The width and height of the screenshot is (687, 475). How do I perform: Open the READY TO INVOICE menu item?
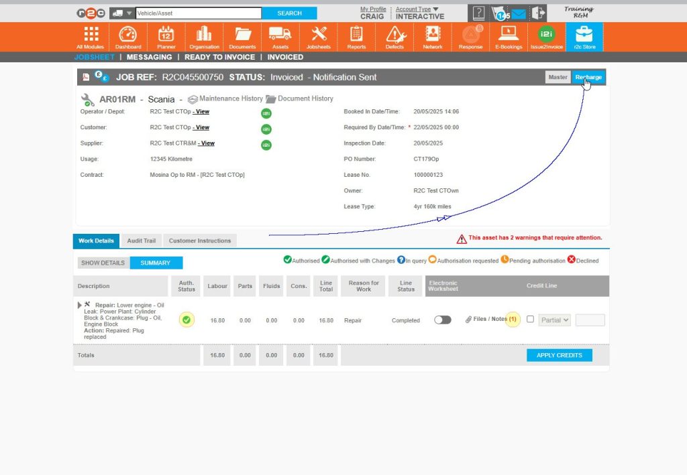pos(219,57)
